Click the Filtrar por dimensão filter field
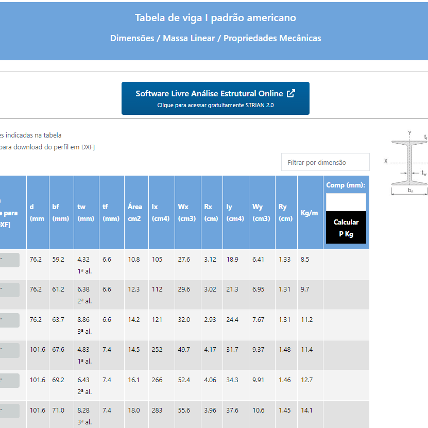Image resolution: width=428 pixels, height=428 pixels. point(325,162)
